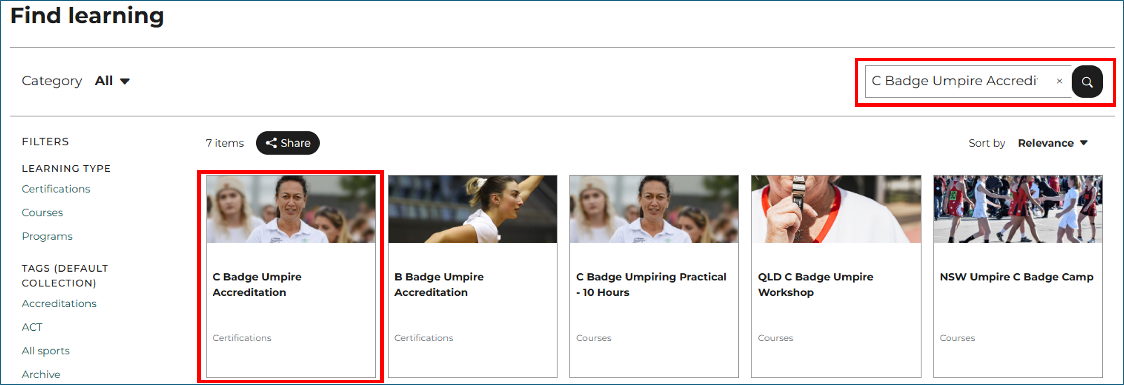Image resolution: width=1124 pixels, height=385 pixels.
Task: Click the Share button
Action: (288, 143)
